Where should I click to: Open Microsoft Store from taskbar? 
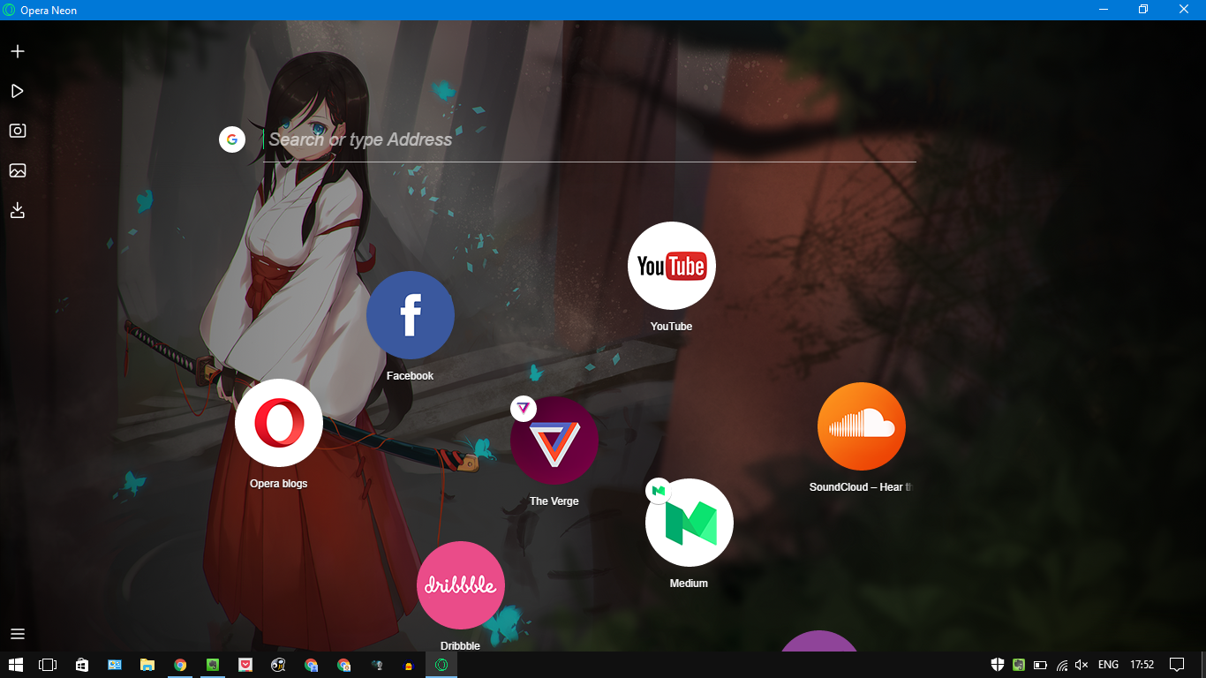point(81,665)
